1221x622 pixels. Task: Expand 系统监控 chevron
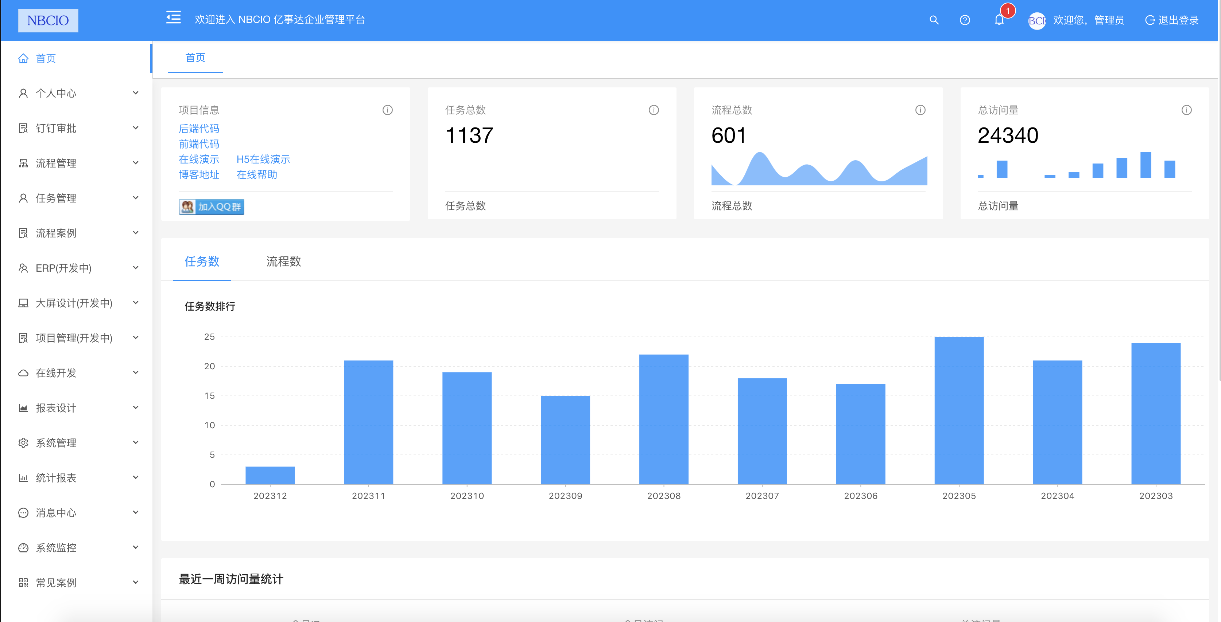pos(136,547)
